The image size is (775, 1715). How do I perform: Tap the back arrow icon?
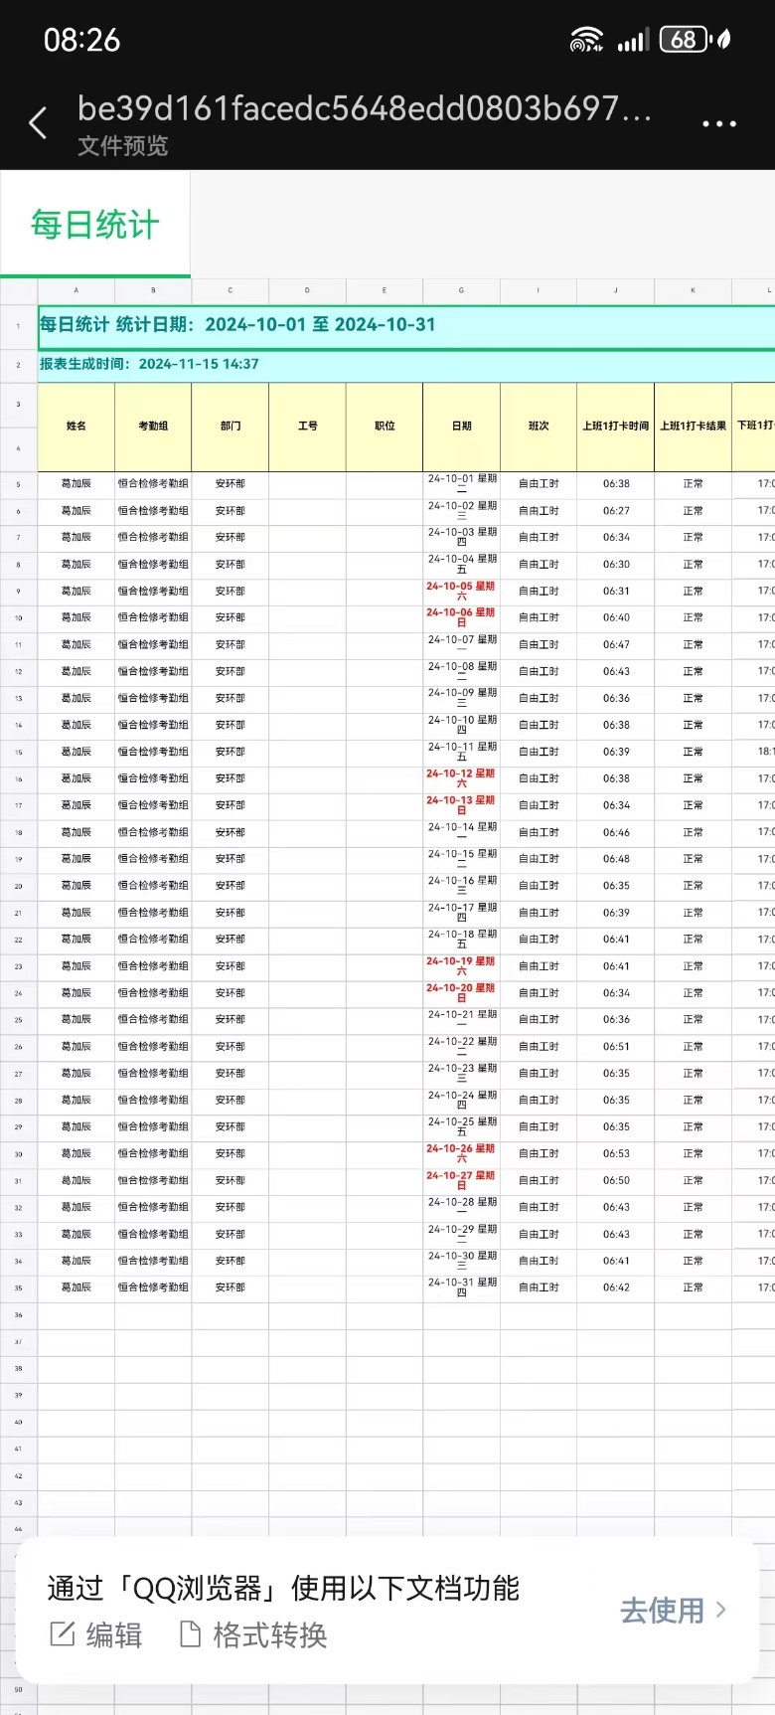(38, 123)
